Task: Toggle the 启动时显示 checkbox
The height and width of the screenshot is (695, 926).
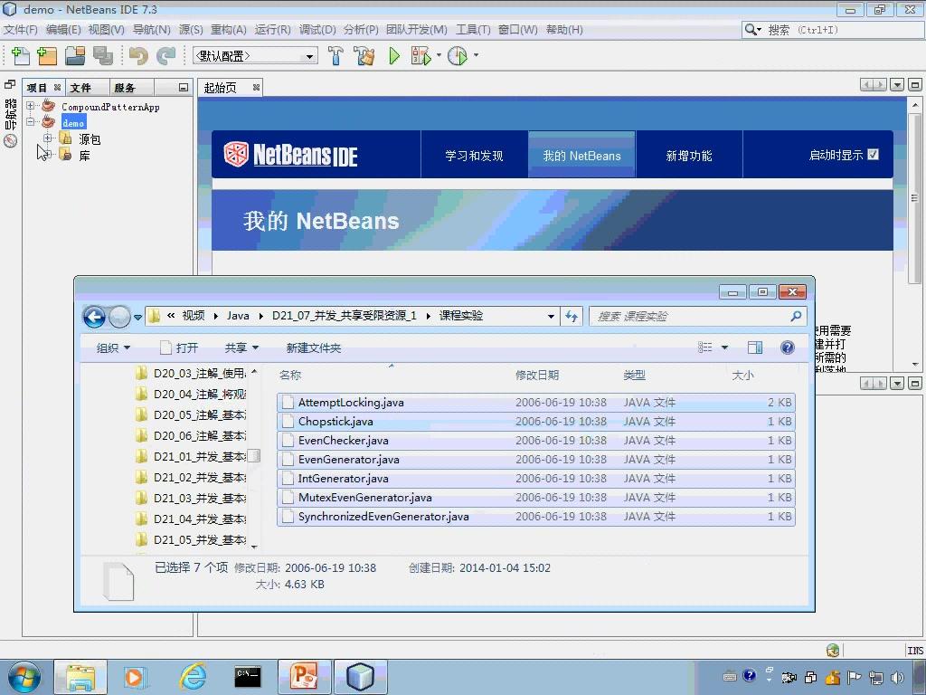Action: point(874,154)
